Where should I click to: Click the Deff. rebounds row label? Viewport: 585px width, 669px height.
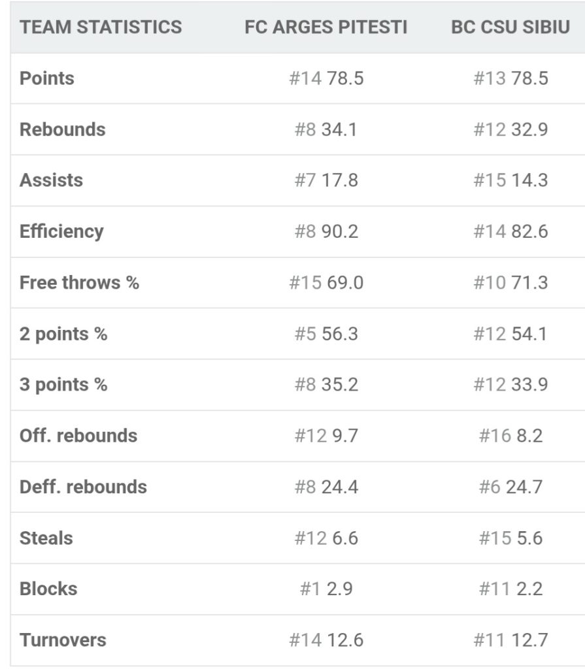83,487
